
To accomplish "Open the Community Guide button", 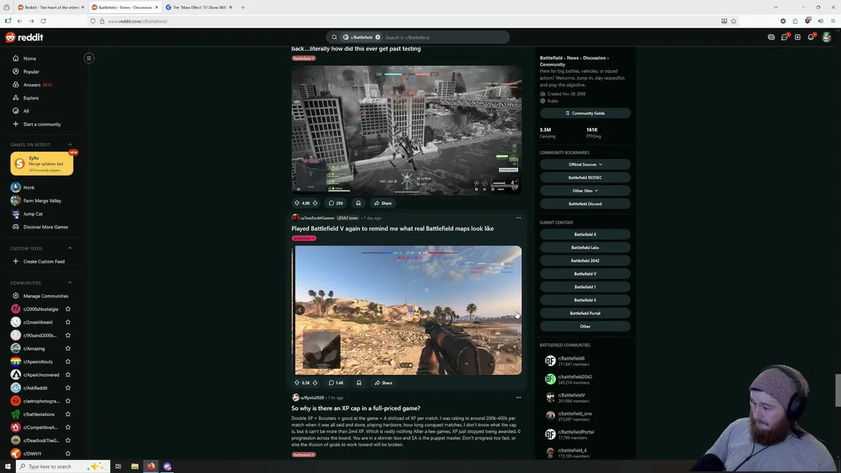I will coord(585,113).
